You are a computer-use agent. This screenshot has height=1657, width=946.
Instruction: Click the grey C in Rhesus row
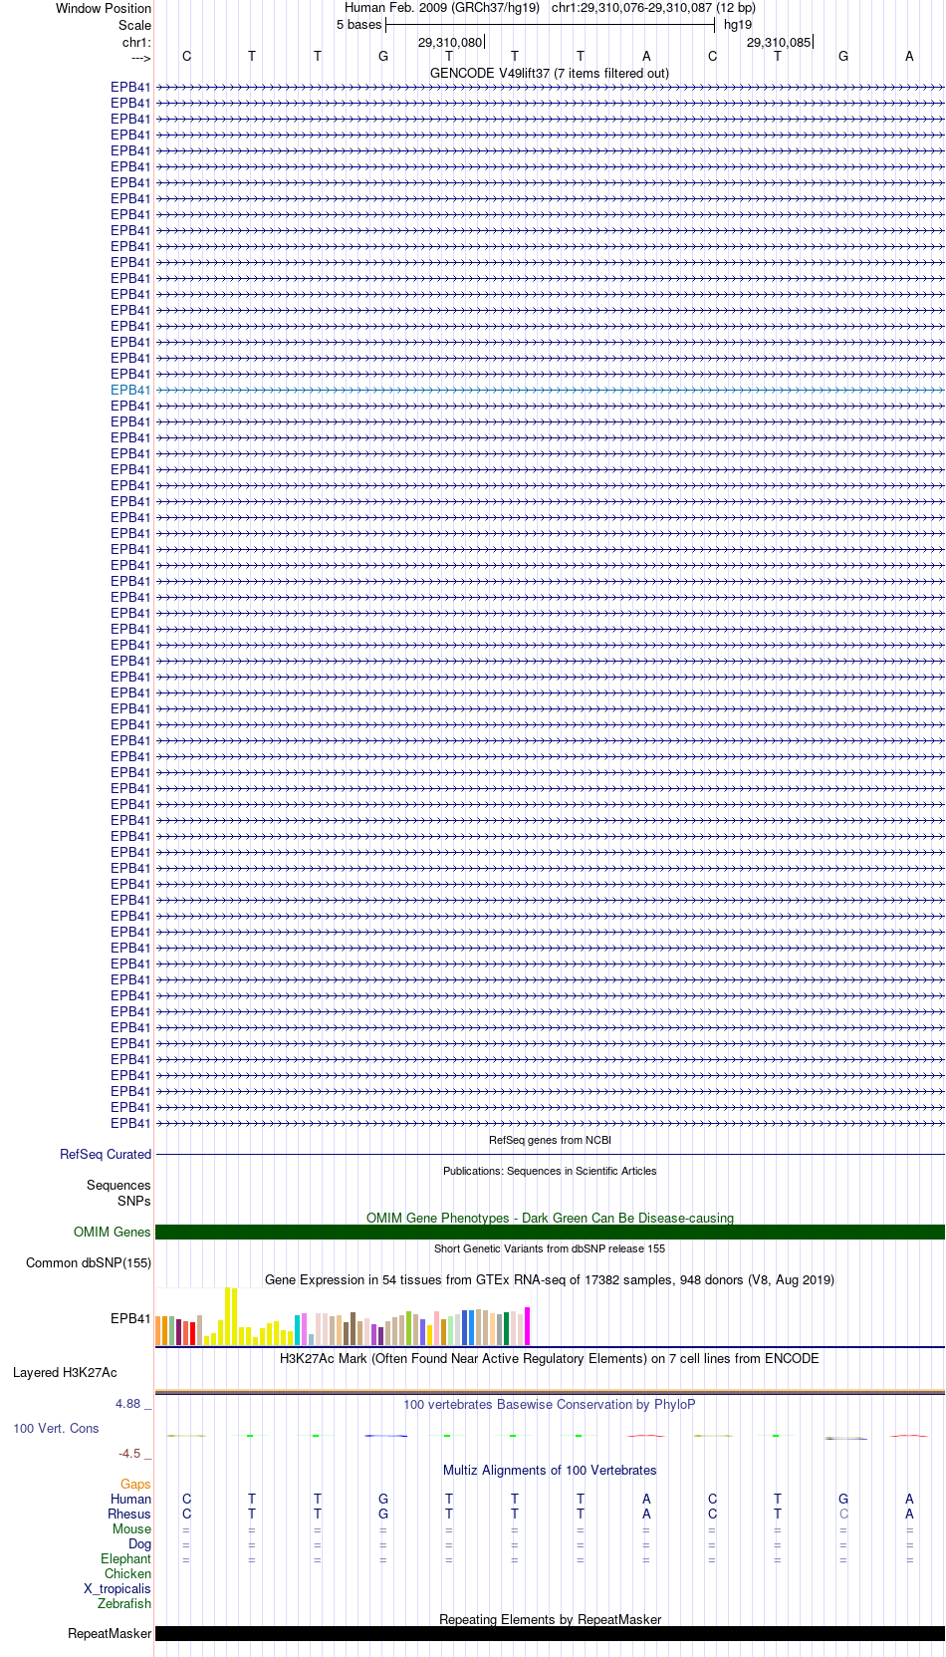click(x=843, y=1514)
